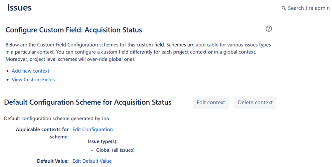Image resolution: width=332 pixels, height=167 pixels.
Task: Open the Add new context link
Action: tap(30, 71)
